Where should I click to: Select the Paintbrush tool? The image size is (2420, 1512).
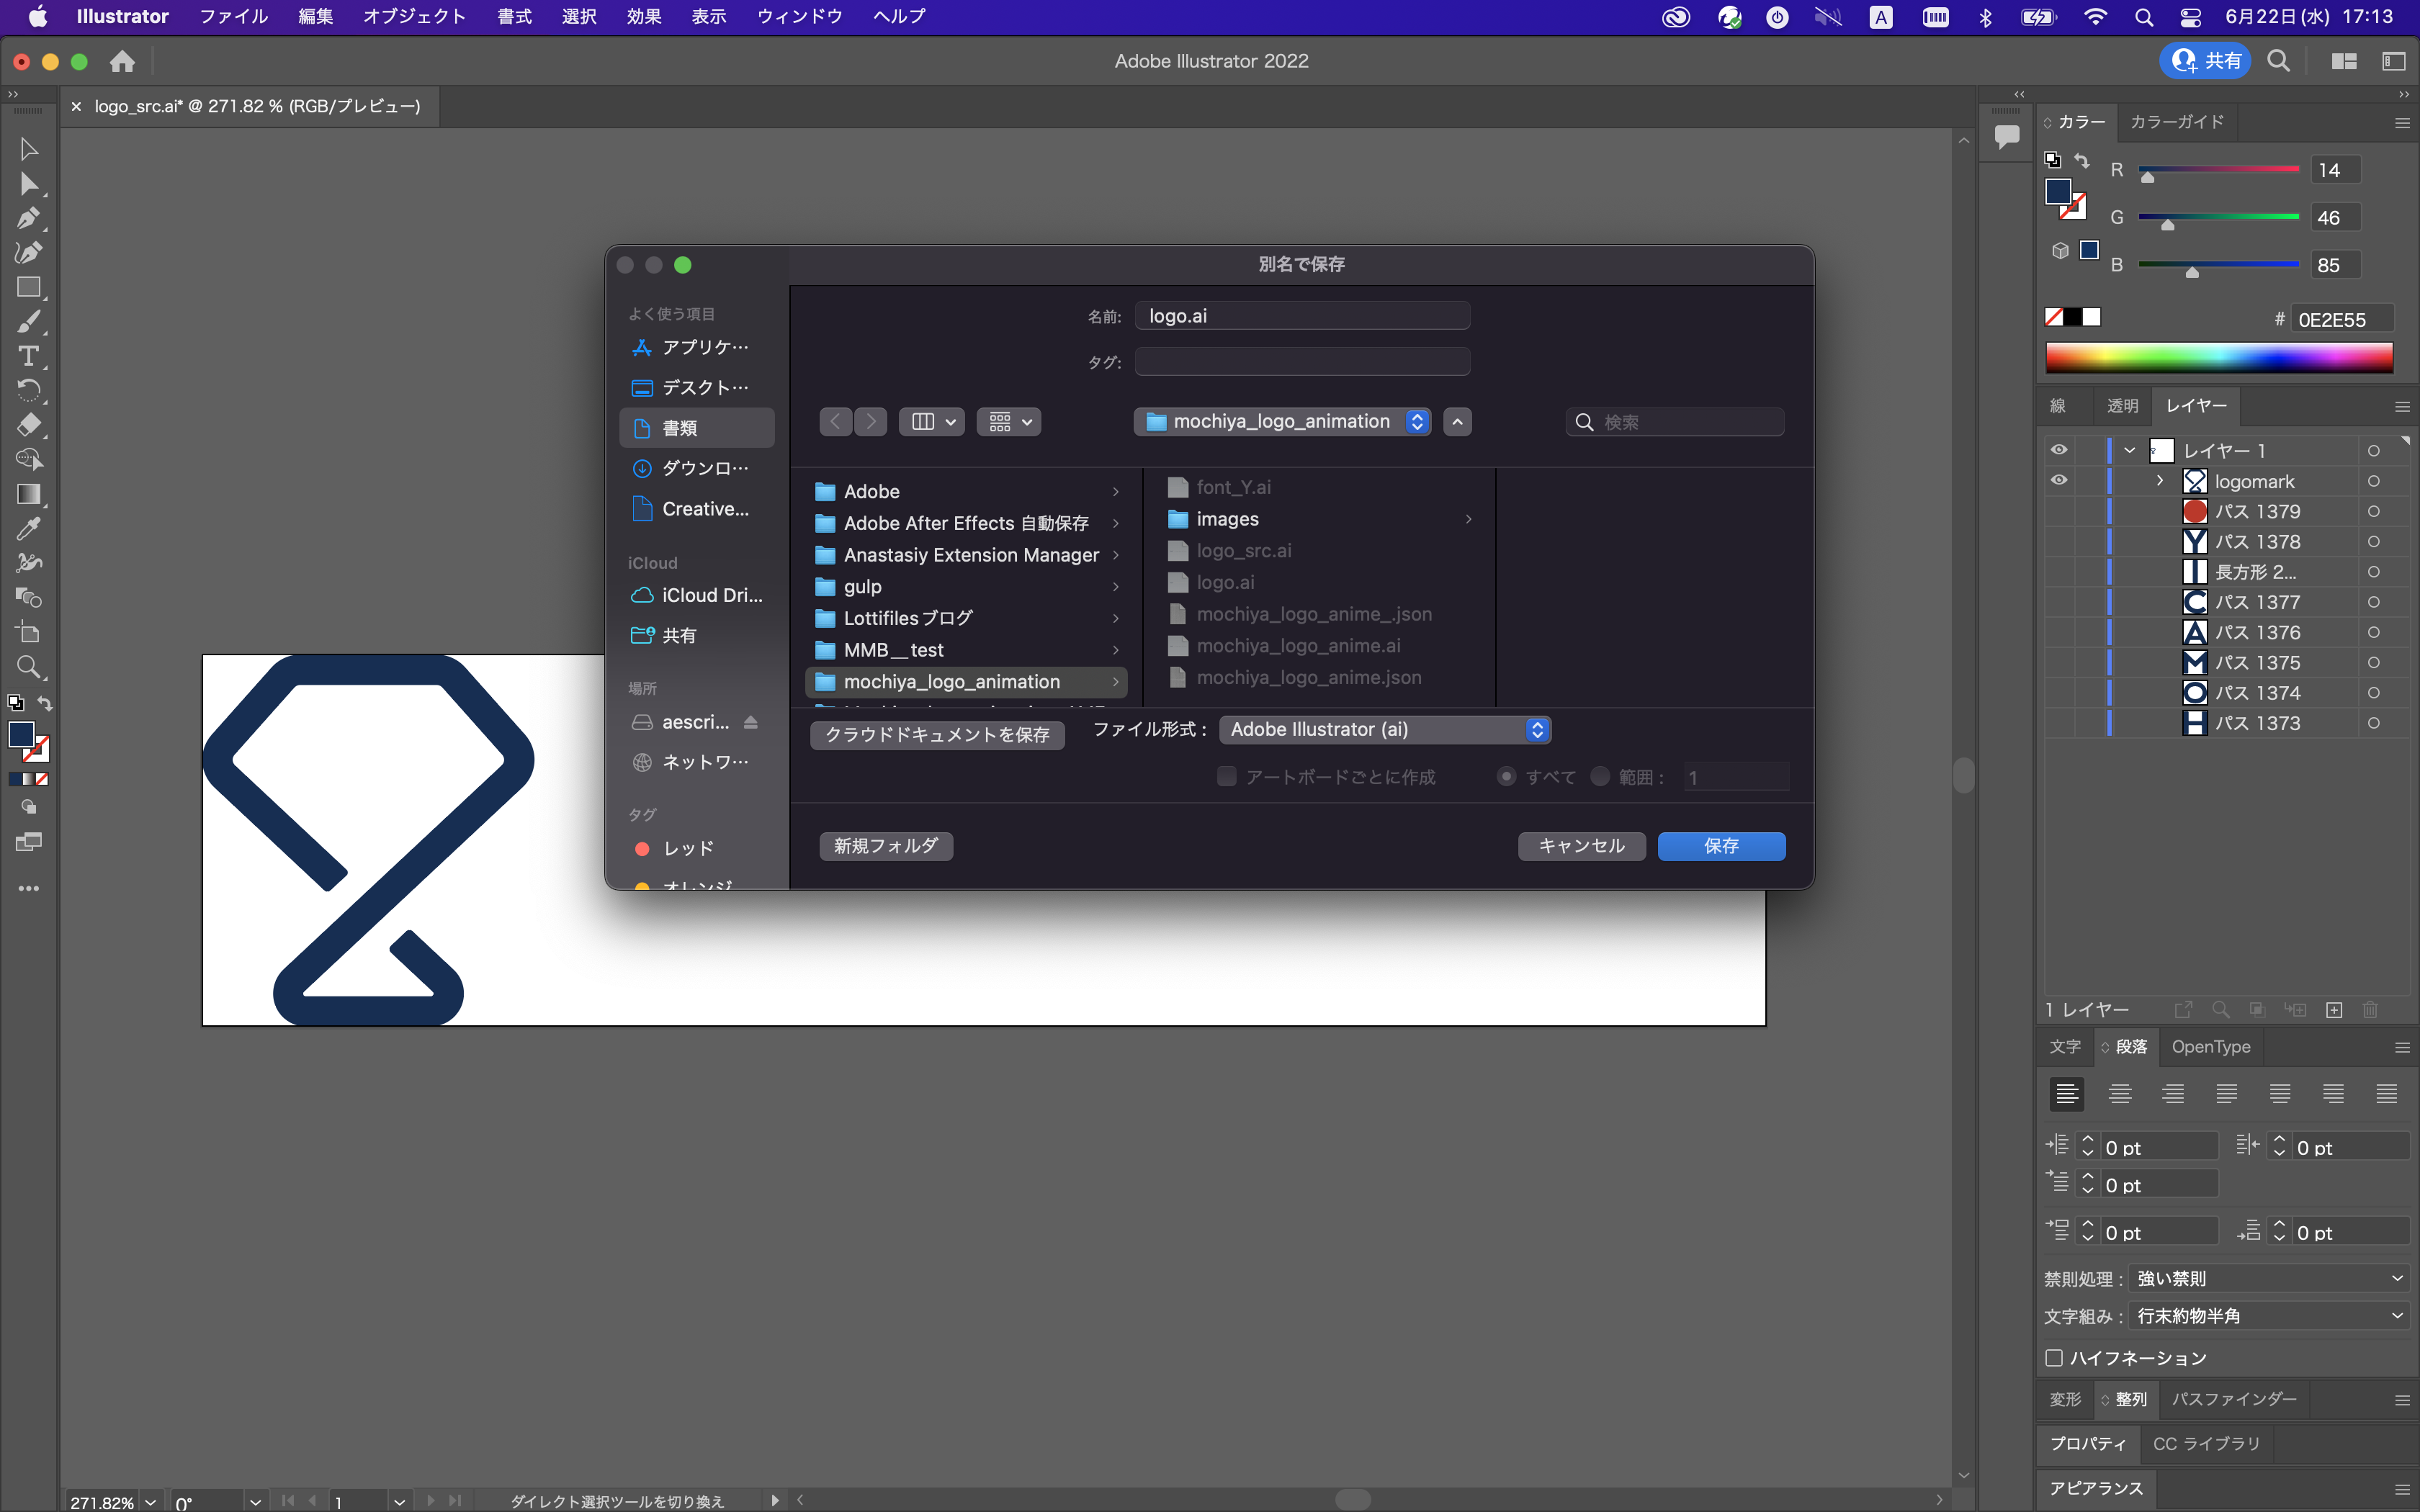(x=28, y=322)
